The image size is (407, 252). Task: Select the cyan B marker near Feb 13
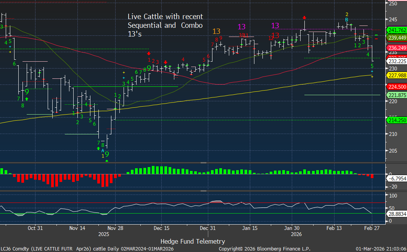346,20
